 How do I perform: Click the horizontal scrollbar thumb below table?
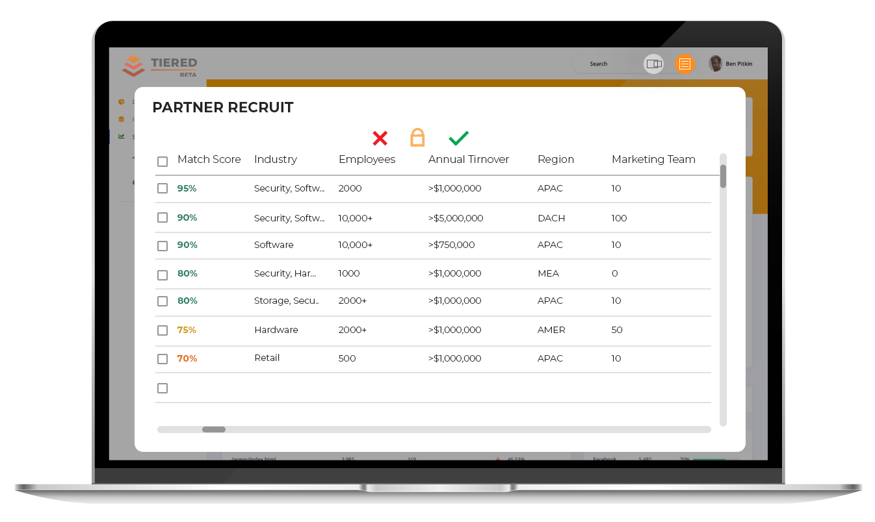tap(214, 429)
